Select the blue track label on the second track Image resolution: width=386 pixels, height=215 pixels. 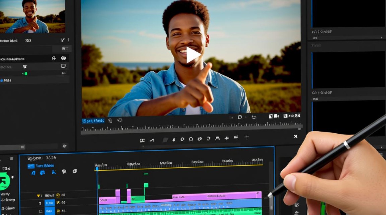click(x=50, y=203)
